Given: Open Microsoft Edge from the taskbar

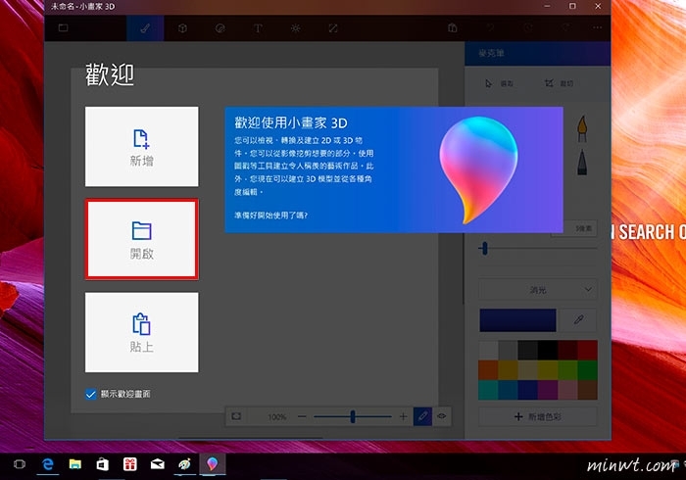Looking at the screenshot, I should (x=46, y=462).
